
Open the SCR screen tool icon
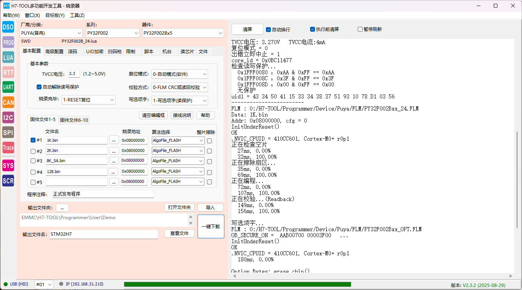8,181
